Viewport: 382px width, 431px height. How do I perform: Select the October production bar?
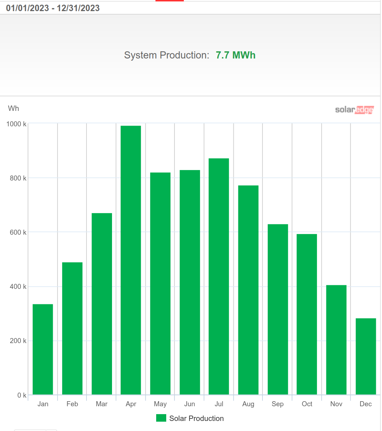point(307,314)
